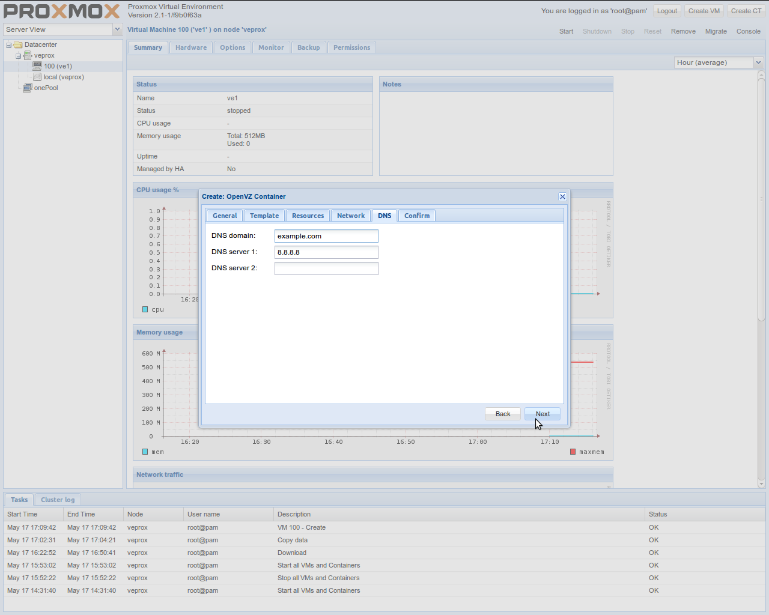This screenshot has width=769, height=615.
Task: Open the onePool pool icon
Action: click(27, 88)
